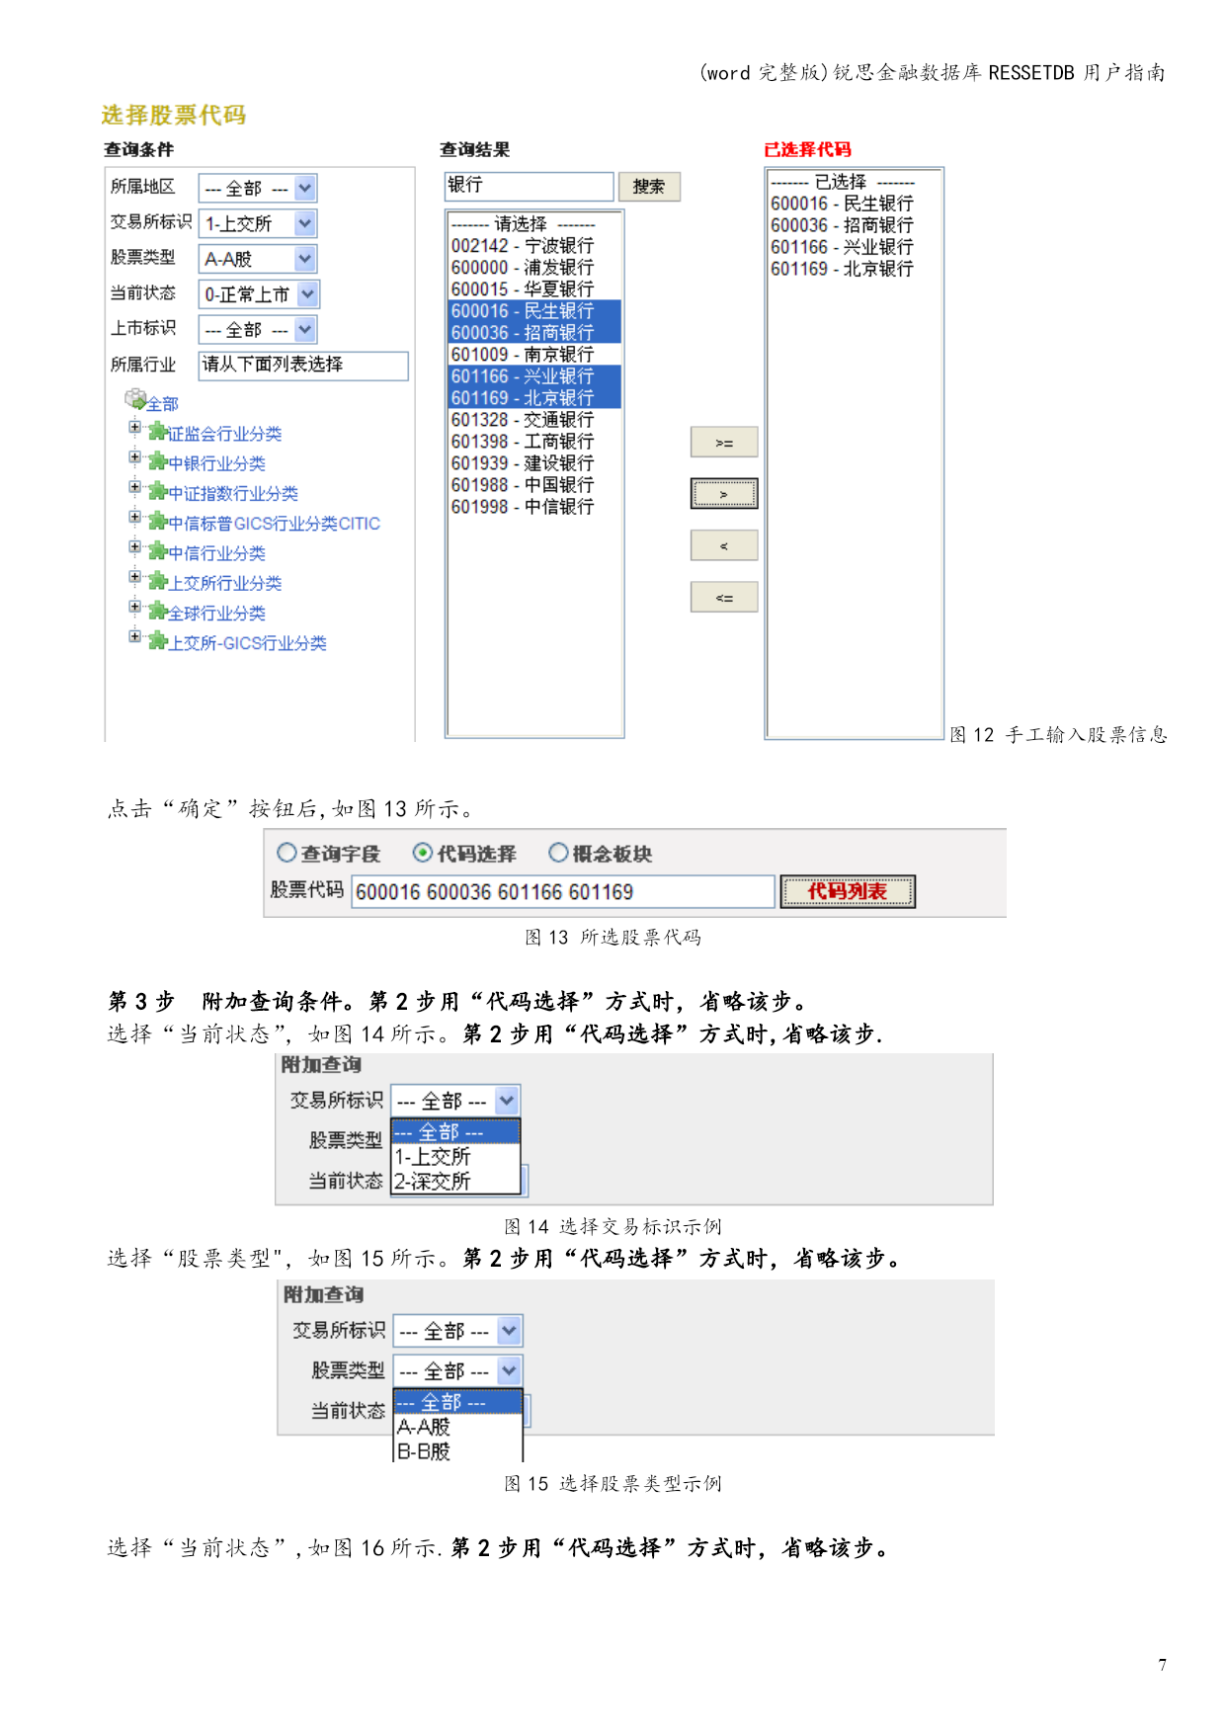
Task: Select 002142 - 宁波银行 in results
Action: [x=534, y=246]
